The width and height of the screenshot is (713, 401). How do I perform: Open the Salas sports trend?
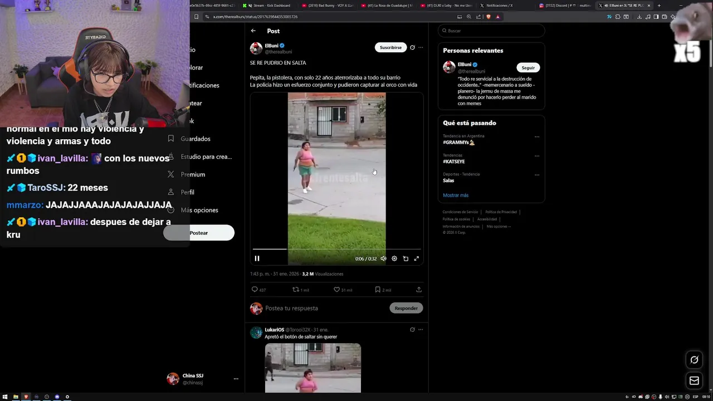click(x=448, y=180)
